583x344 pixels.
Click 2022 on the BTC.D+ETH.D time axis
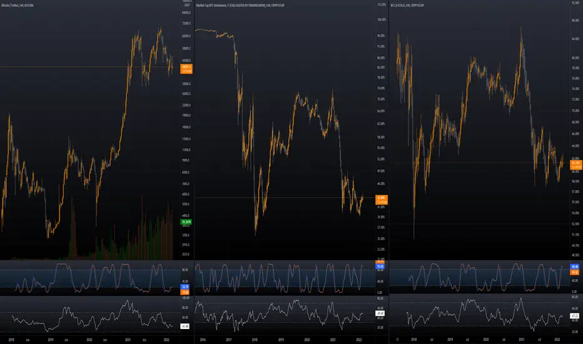(x=557, y=340)
